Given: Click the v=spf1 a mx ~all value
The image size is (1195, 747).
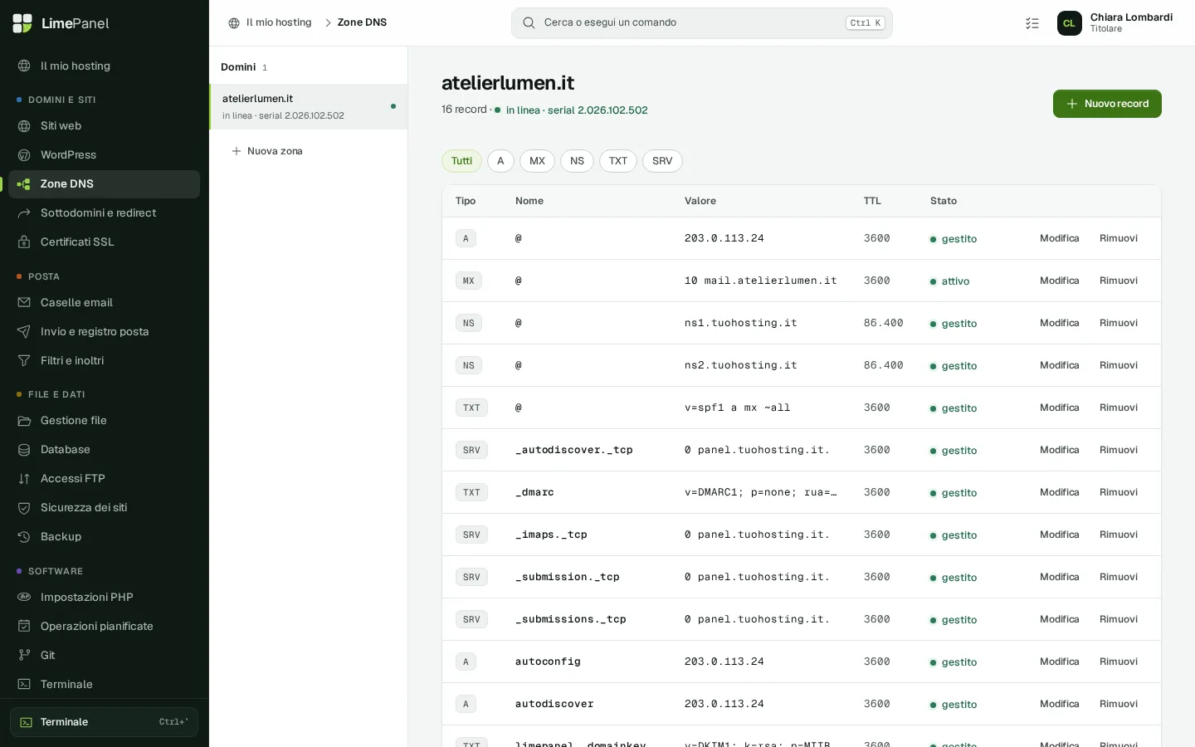Looking at the screenshot, I should point(737,408).
